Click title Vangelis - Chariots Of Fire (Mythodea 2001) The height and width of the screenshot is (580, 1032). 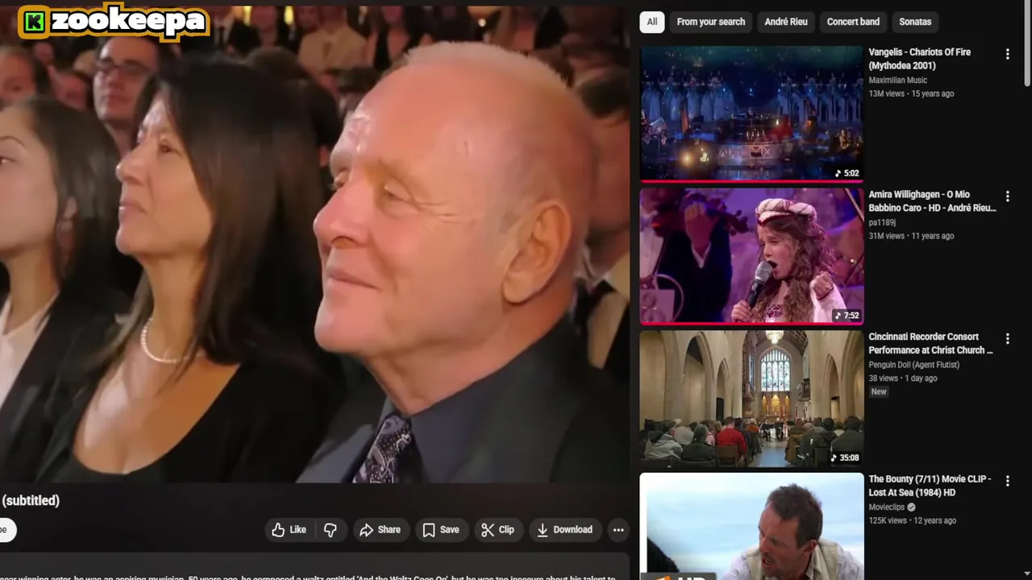[919, 59]
